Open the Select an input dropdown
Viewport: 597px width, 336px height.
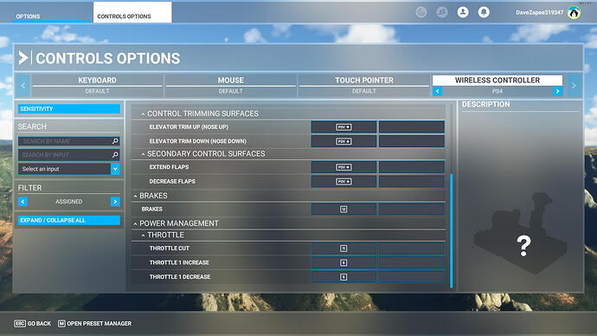(69, 169)
